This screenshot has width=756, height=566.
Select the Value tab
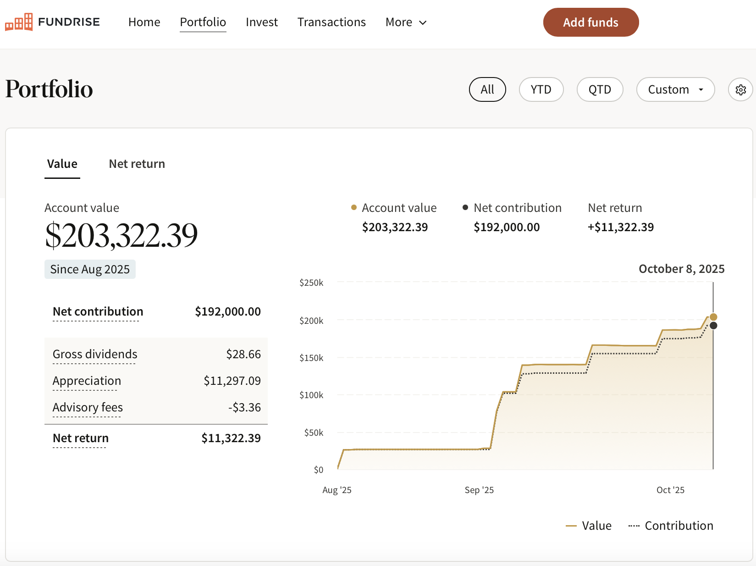[62, 164]
